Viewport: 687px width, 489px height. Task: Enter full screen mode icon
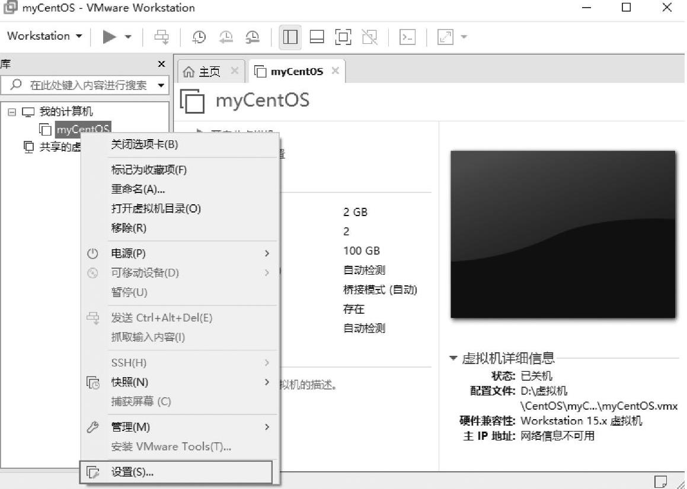343,37
